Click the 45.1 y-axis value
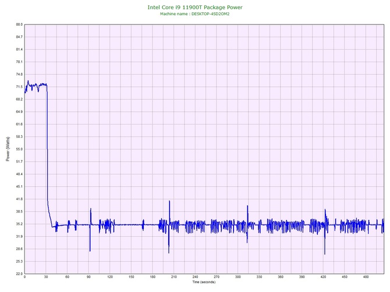This screenshot has width=390, height=292. tap(19, 186)
